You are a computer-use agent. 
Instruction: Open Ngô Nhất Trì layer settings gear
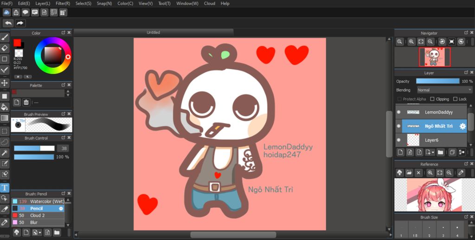[462, 126]
